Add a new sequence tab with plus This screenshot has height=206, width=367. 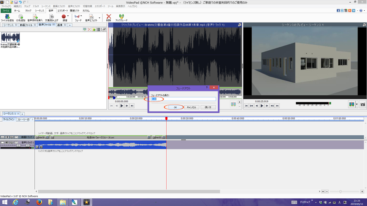click(22, 114)
